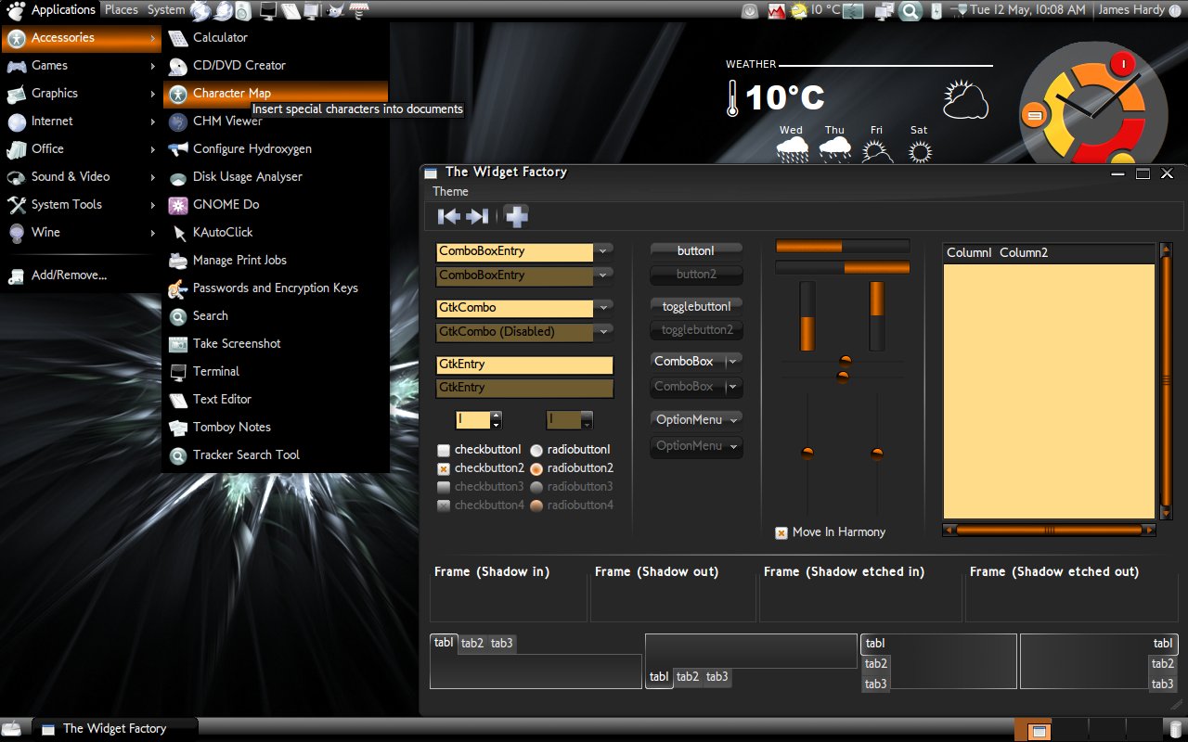Click the button1 button

point(696,250)
